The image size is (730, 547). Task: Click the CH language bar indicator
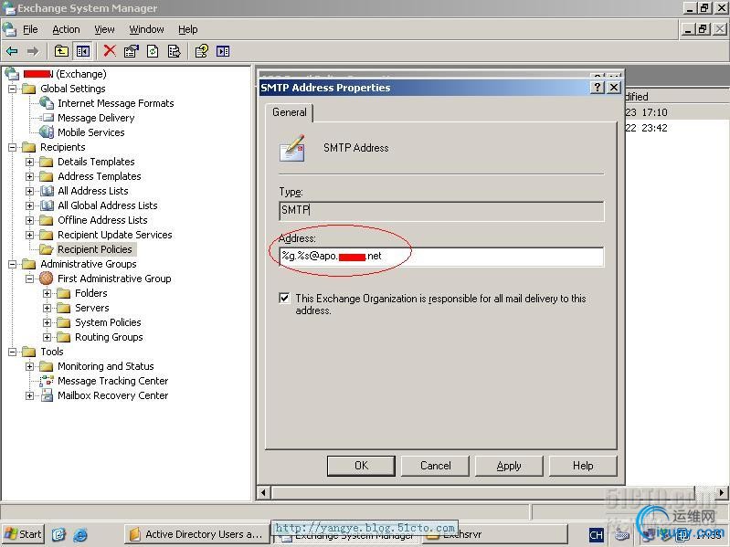click(597, 535)
